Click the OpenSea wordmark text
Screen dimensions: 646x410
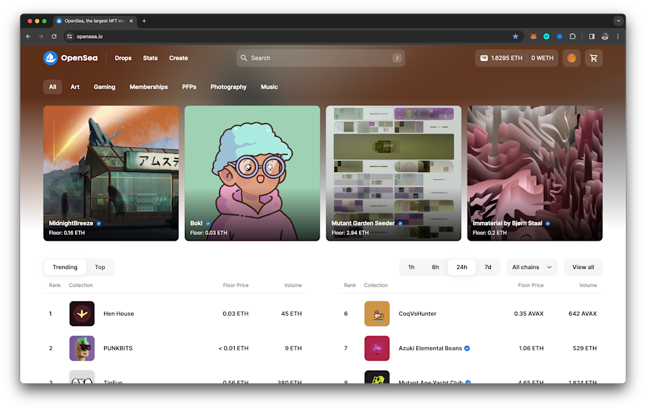pos(79,58)
